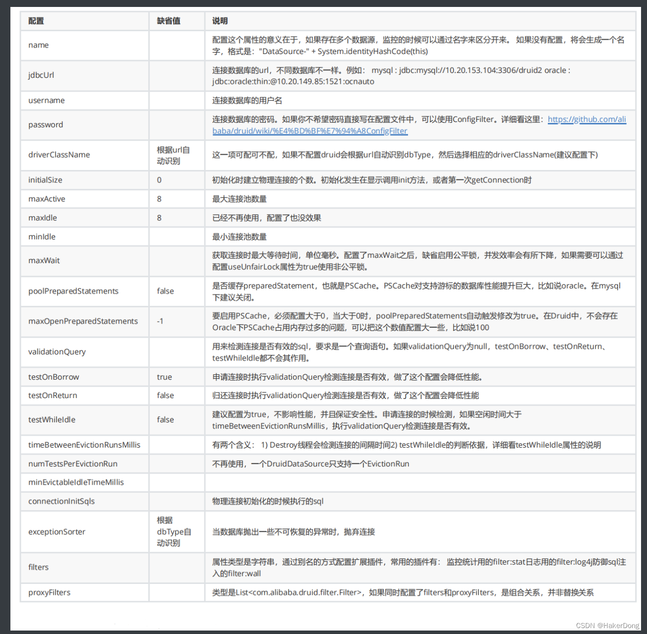The image size is (647, 634).
Task: Click the filters description paragraph
Action: pyautogui.click(x=419, y=568)
